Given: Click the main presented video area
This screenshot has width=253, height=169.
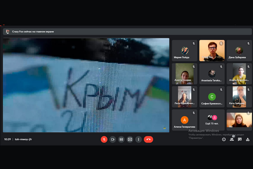Looking at the screenshot, I should [x=86, y=85].
